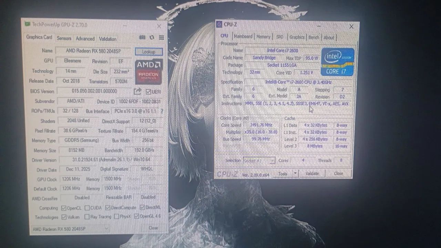Click the GPU-Z title bar app icon

pos(27,24)
